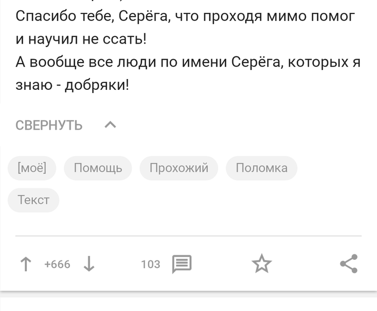Select the Поломка tag chip
The image size is (377, 311).
[262, 168]
